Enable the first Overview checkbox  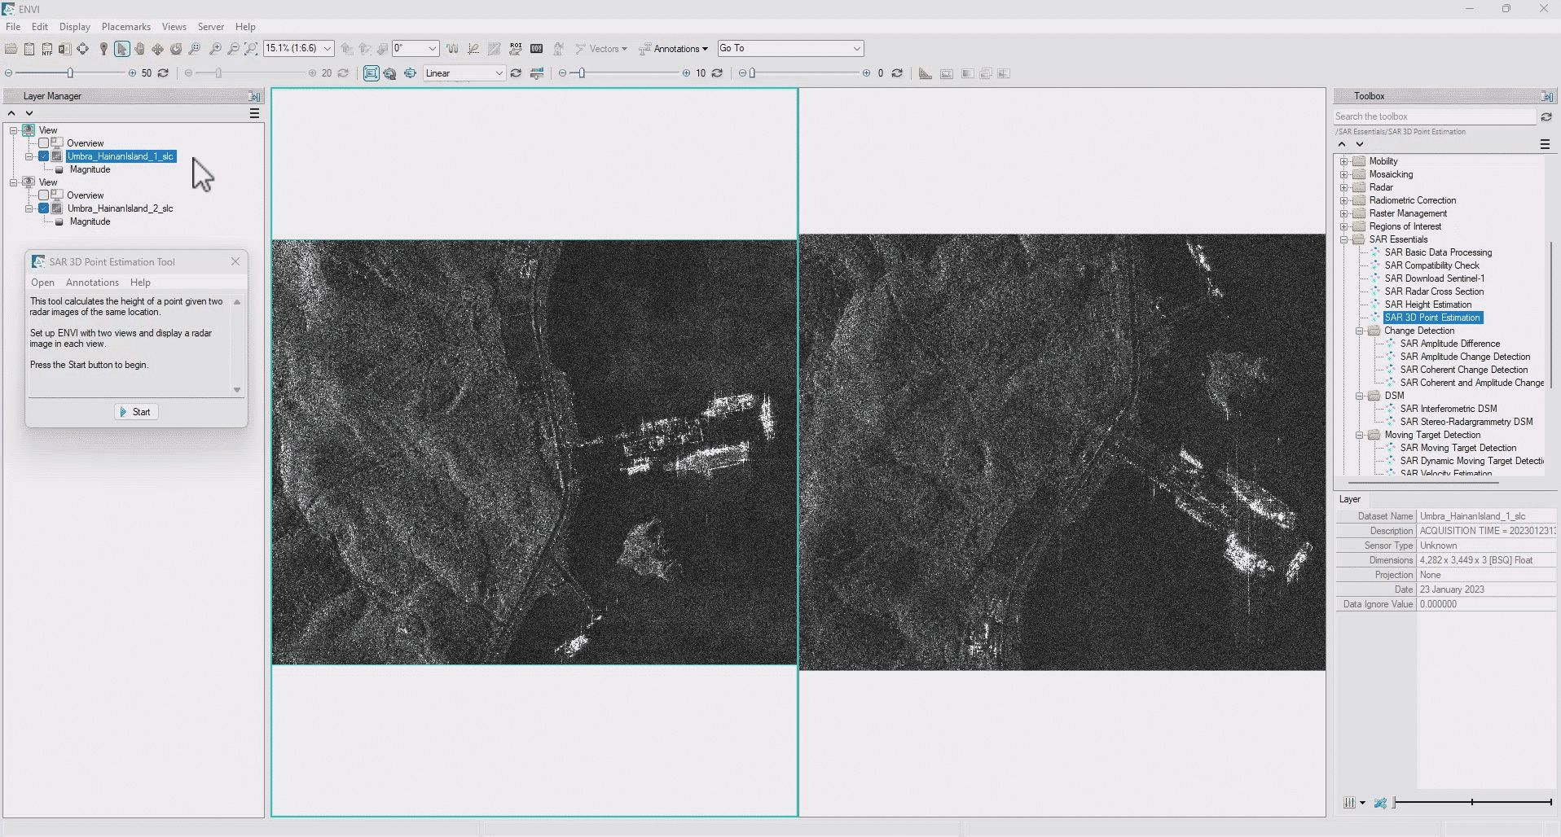pos(44,143)
